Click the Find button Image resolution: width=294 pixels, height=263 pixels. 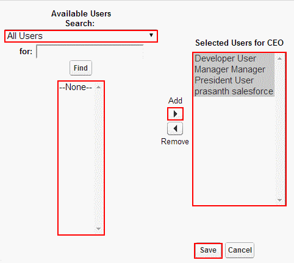coord(81,68)
